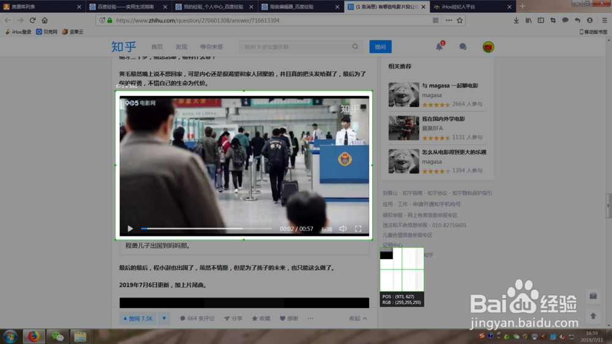Click the search magnifier in Zhihu search box

355,47
